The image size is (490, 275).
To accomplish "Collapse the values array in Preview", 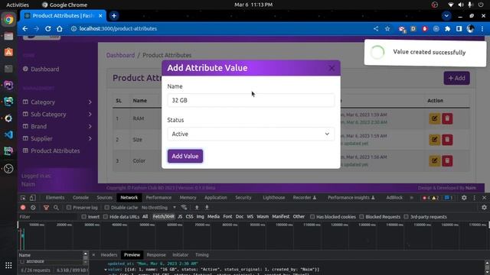I will point(106,270).
